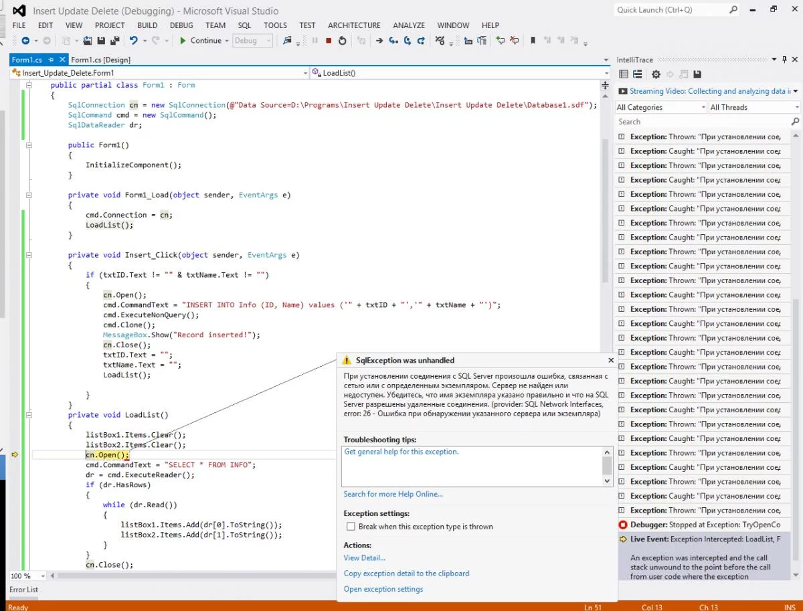Open the All Categories dropdown
This screenshot has height=611, width=803.
pos(660,107)
